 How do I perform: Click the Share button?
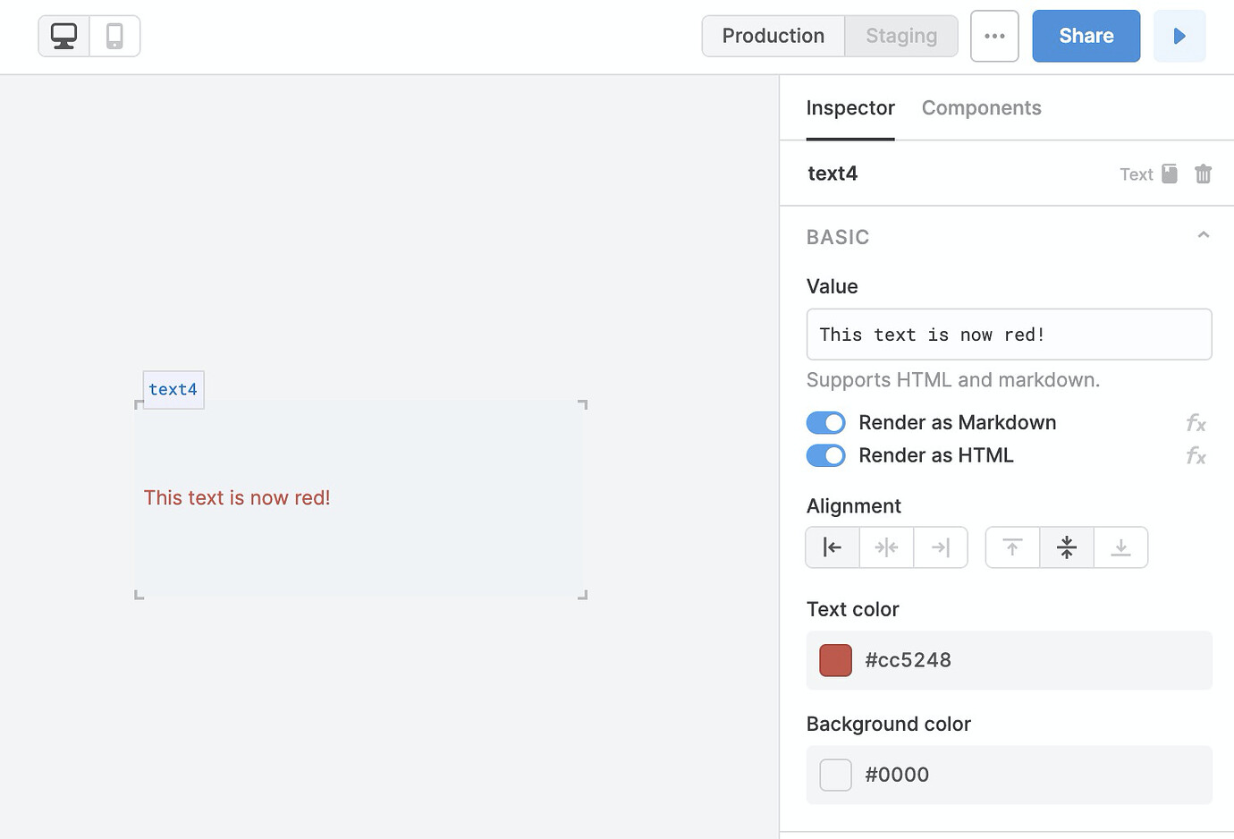(1086, 36)
